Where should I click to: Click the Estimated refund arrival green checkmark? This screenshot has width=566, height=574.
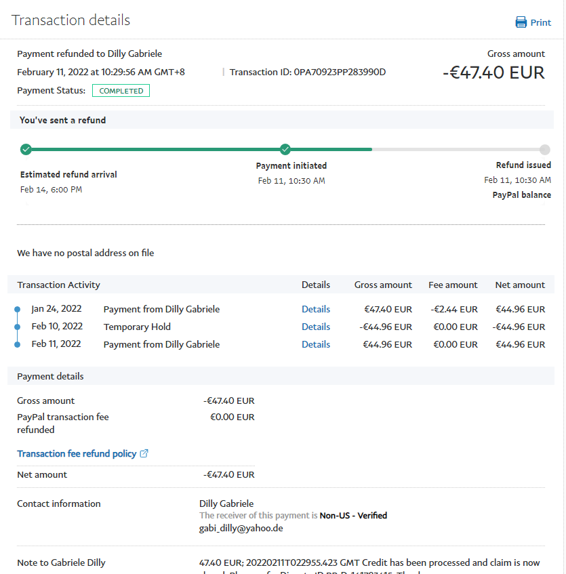coord(26,149)
